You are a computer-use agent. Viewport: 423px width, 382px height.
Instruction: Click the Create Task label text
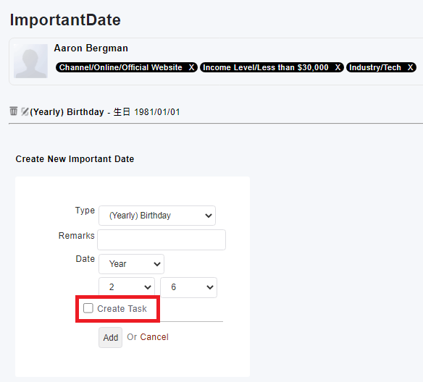point(122,309)
